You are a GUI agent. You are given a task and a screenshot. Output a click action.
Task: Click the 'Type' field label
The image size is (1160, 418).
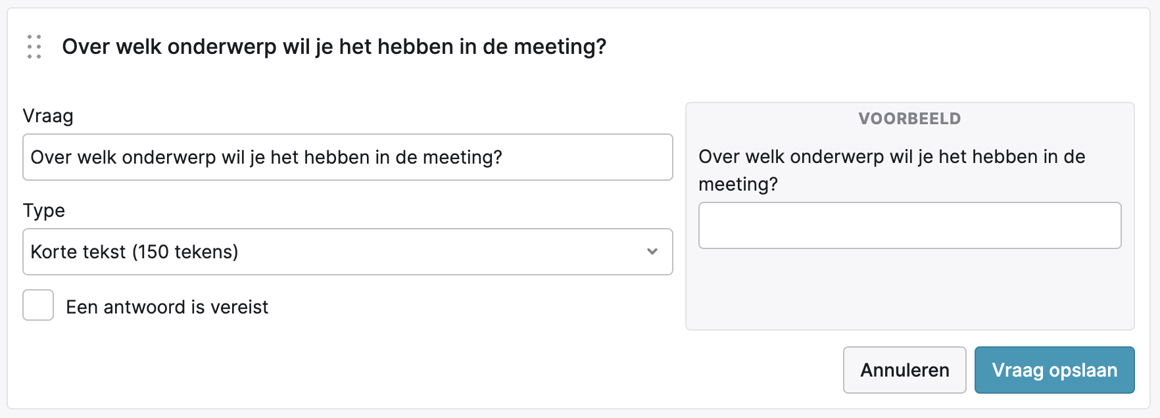[44, 210]
